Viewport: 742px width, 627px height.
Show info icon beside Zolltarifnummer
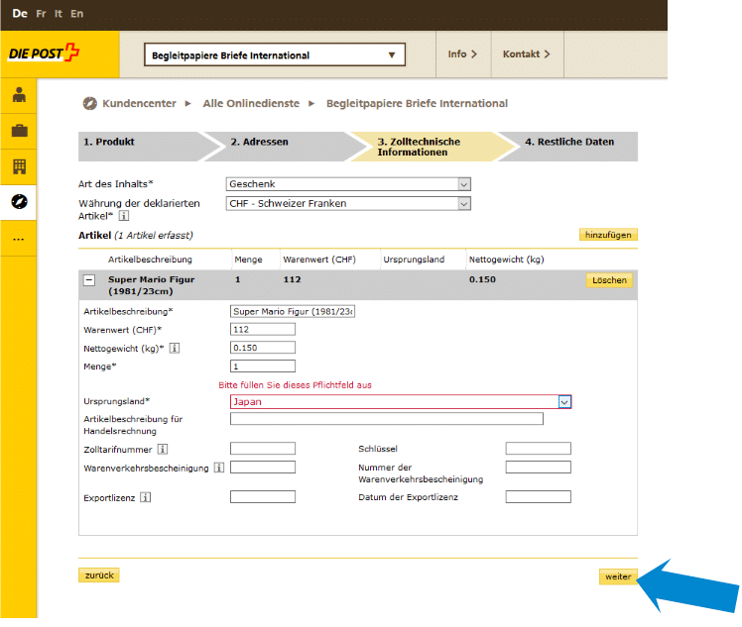point(163,450)
